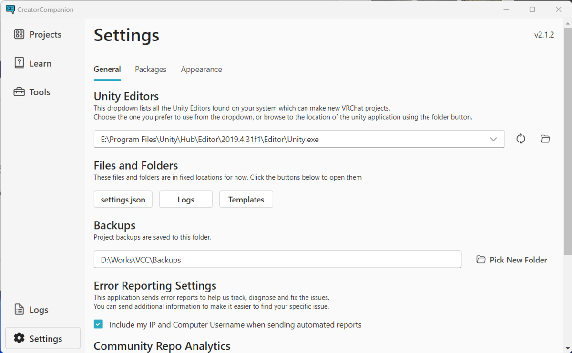The height and width of the screenshot is (353, 572).
Task: Open the Logs folder button under Files and Folders
Action: click(x=186, y=200)
